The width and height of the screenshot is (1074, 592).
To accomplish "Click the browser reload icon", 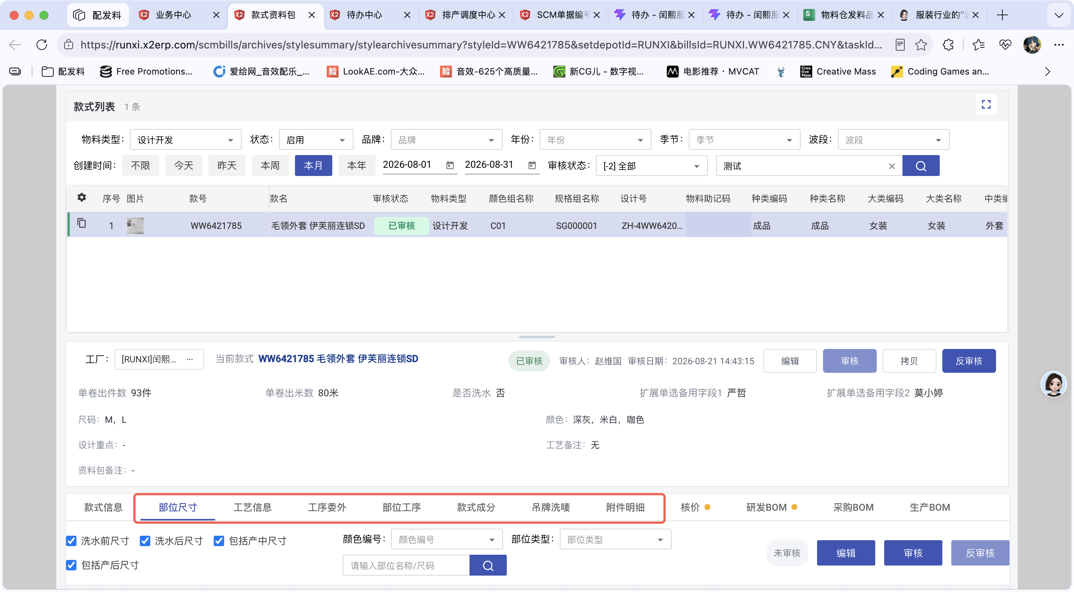I will [42, 45].
